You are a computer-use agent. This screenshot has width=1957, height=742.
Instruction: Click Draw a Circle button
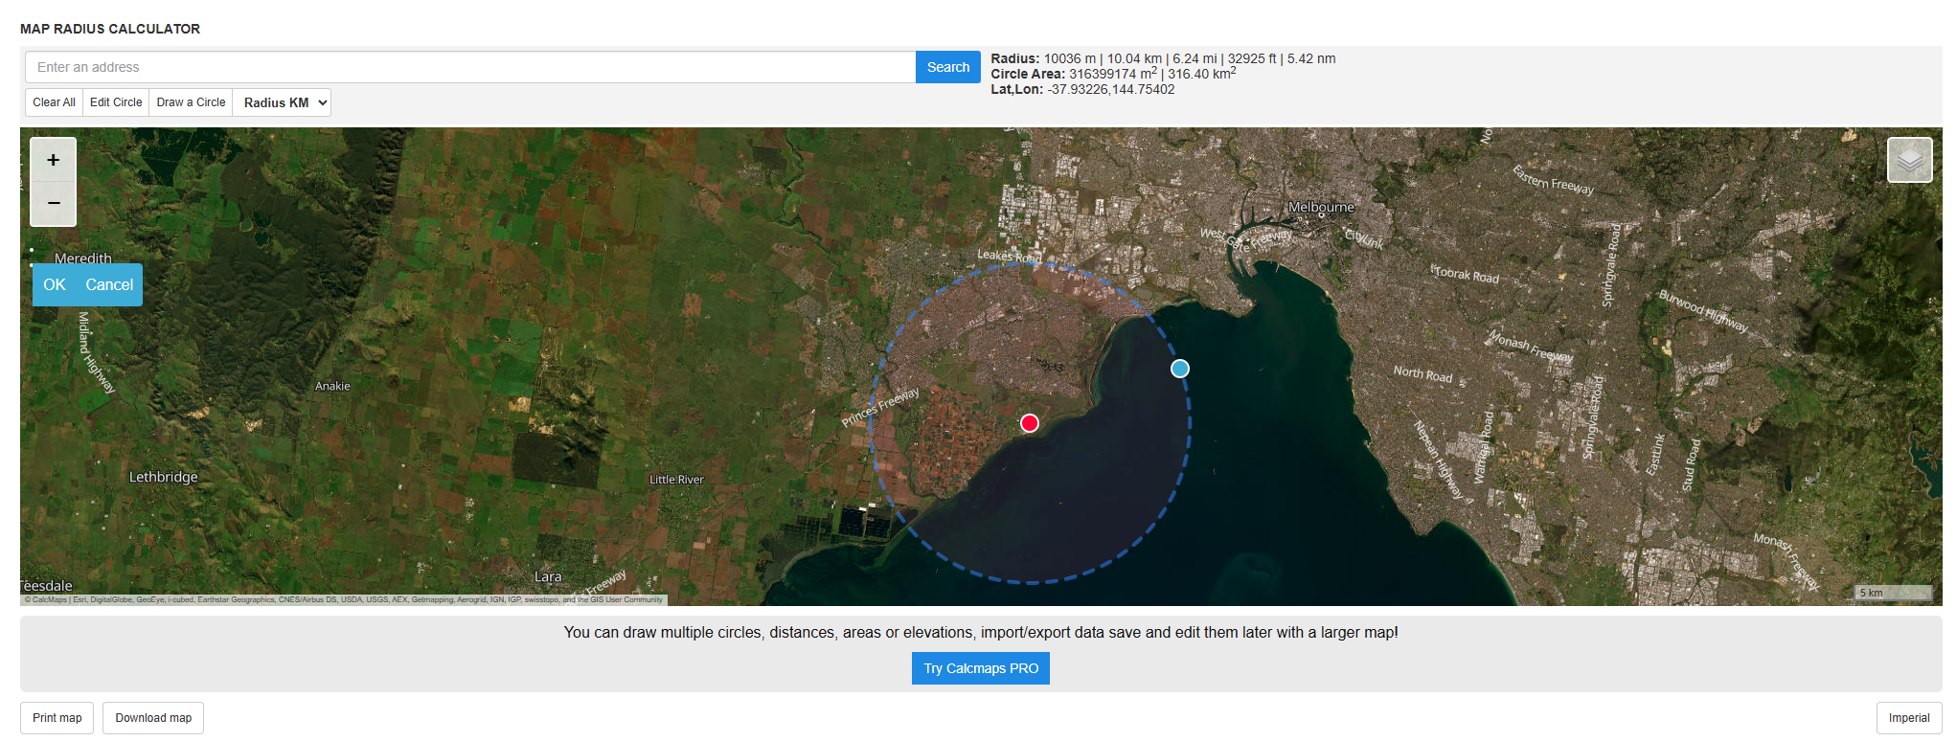(x=191, y=102)
